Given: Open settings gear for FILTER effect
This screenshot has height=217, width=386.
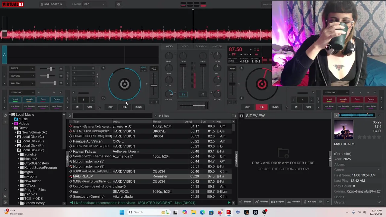Looking at the screenshot, I should click(61, 69).
